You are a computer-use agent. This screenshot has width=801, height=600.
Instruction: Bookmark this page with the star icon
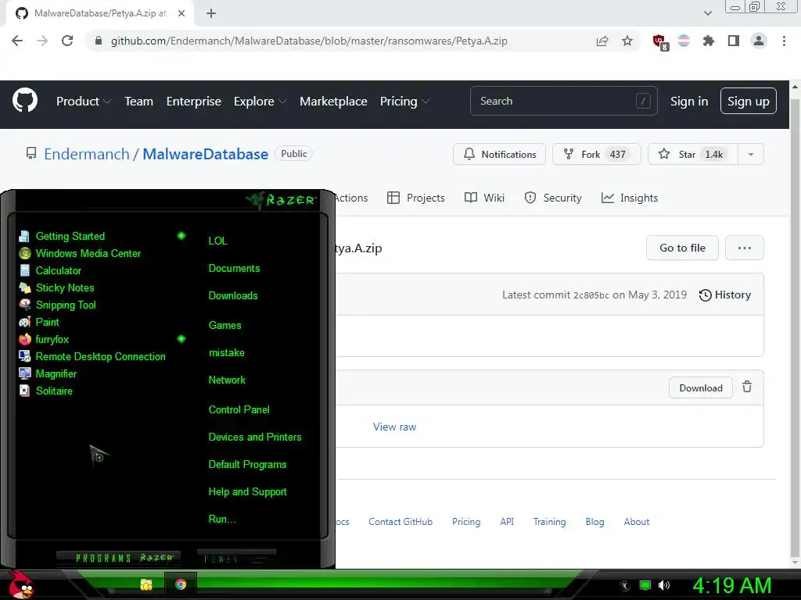click(627, 41)
